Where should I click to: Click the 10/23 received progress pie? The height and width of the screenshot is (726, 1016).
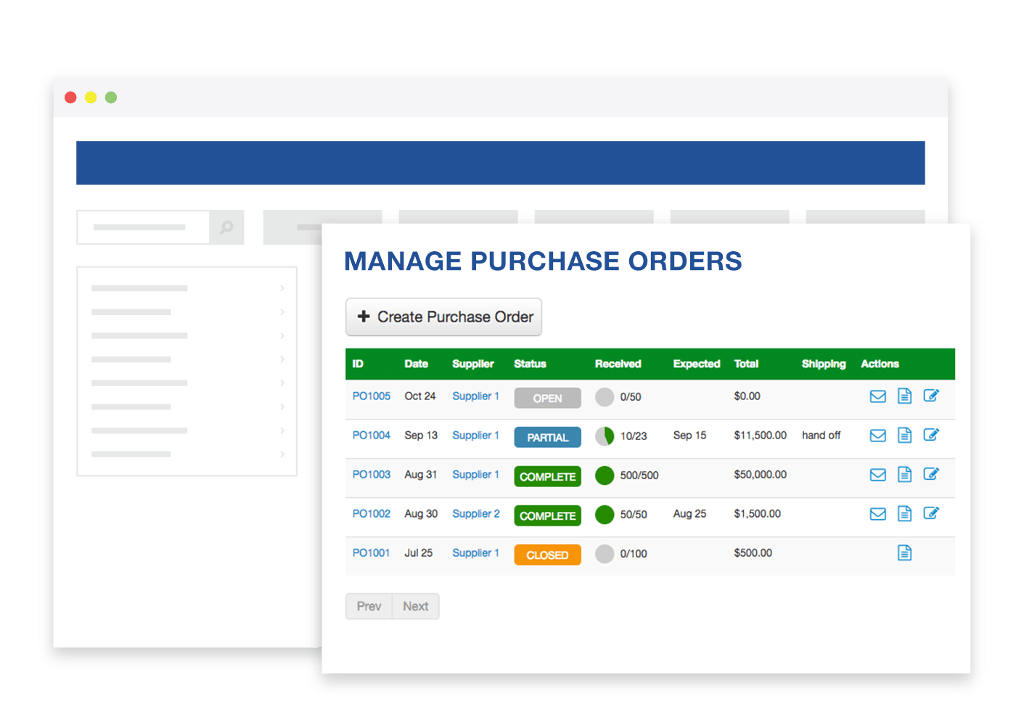[605, 436]
